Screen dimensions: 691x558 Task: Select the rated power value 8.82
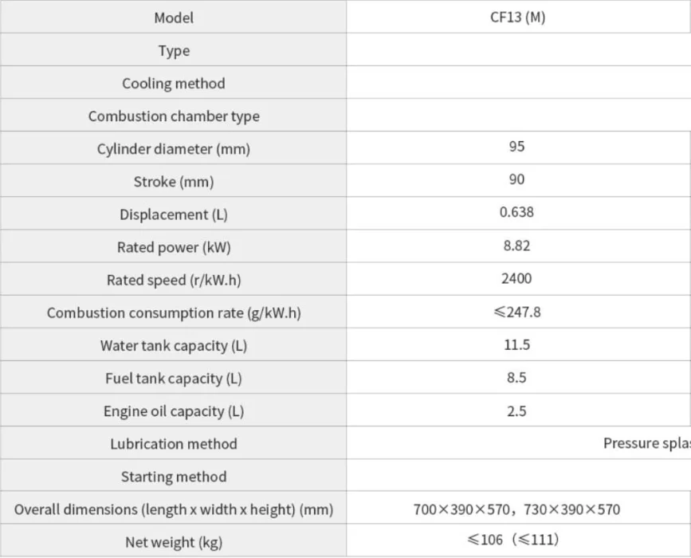(516, 246)
